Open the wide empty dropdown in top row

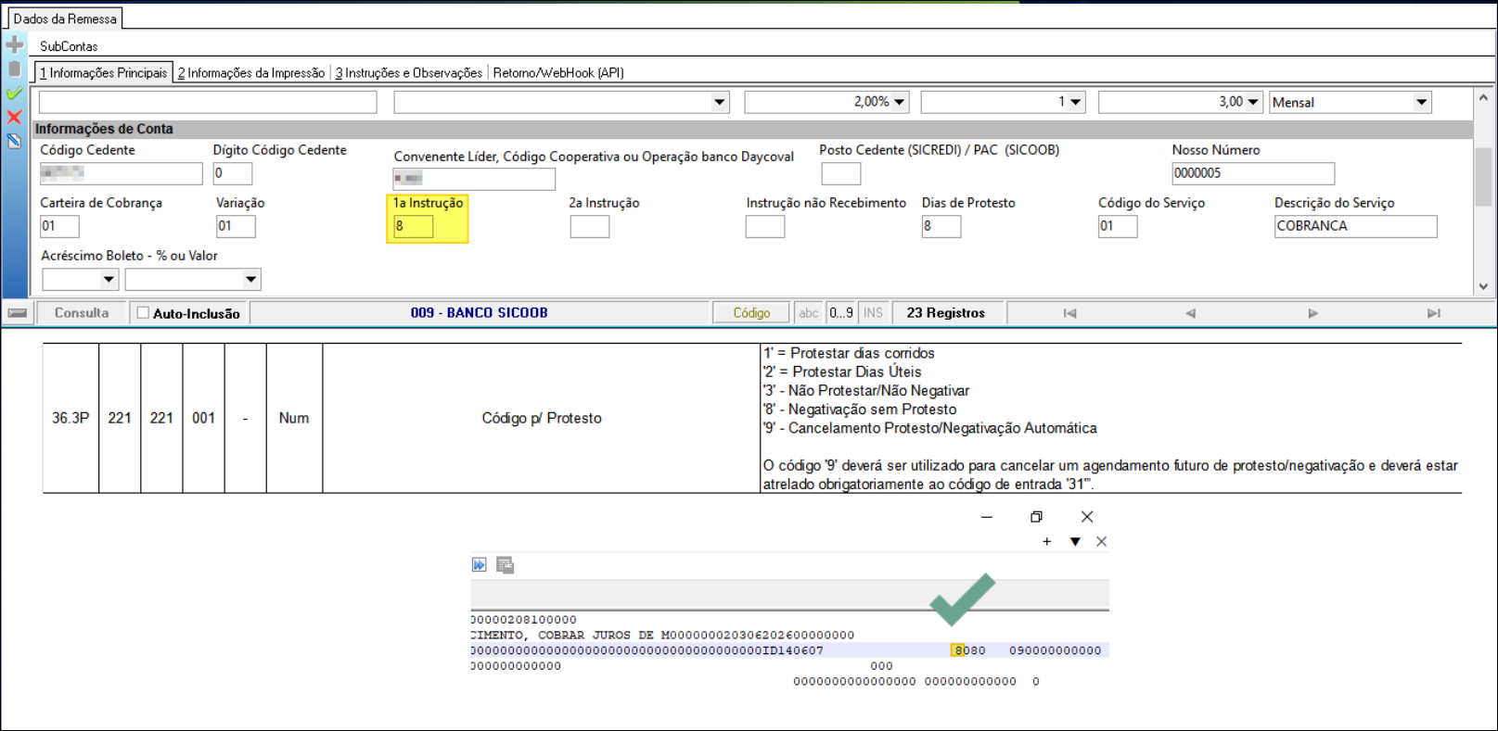point(720,102)
